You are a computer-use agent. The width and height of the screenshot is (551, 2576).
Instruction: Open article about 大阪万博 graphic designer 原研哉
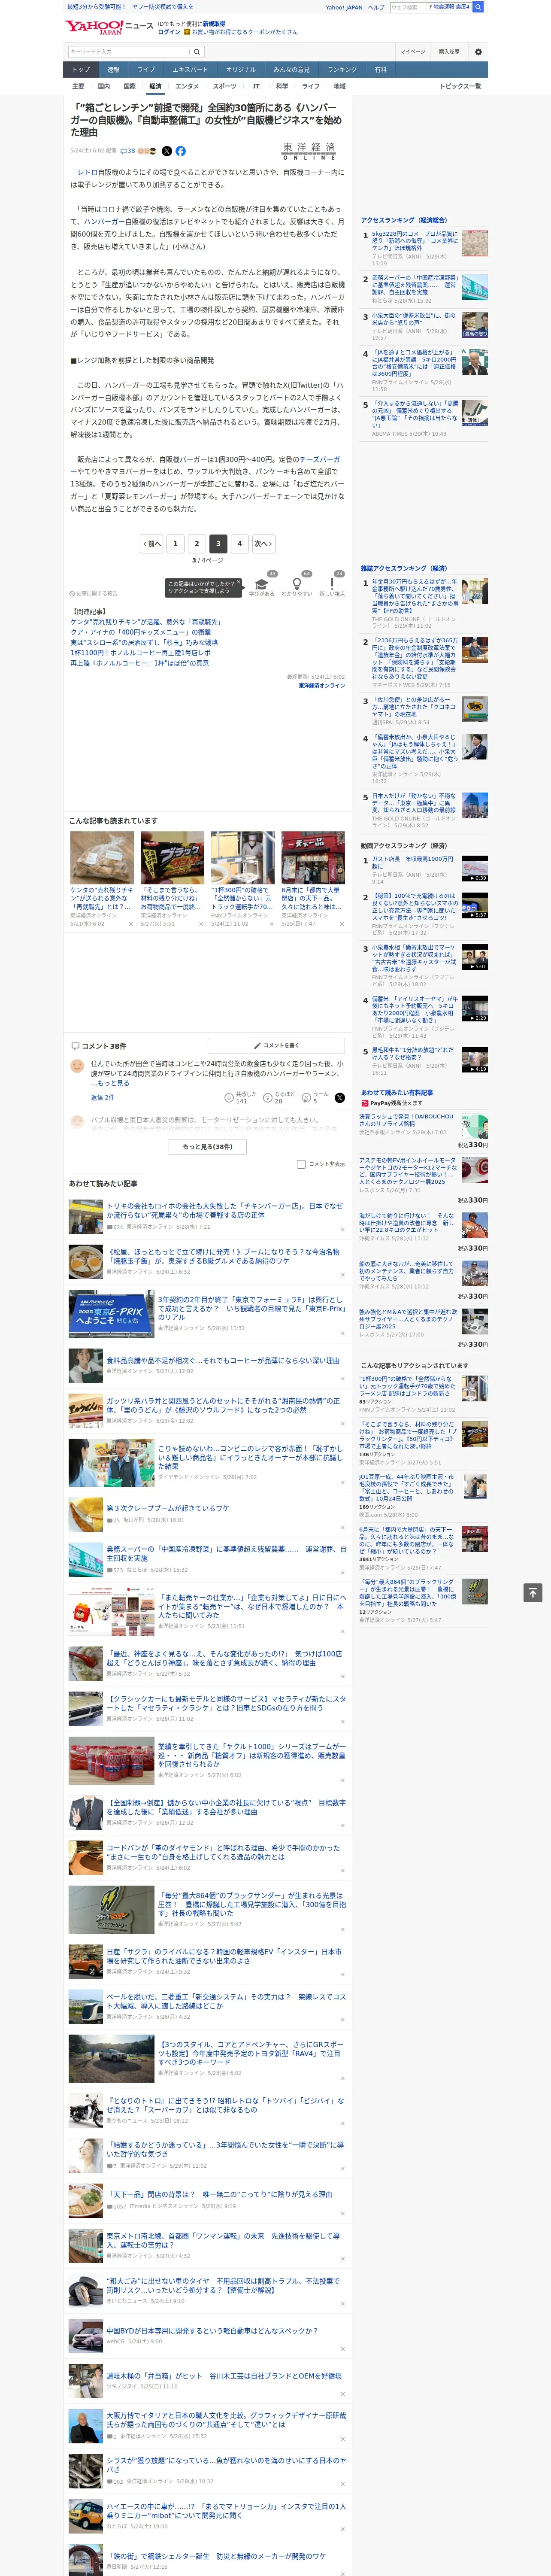pos(226,2420)
